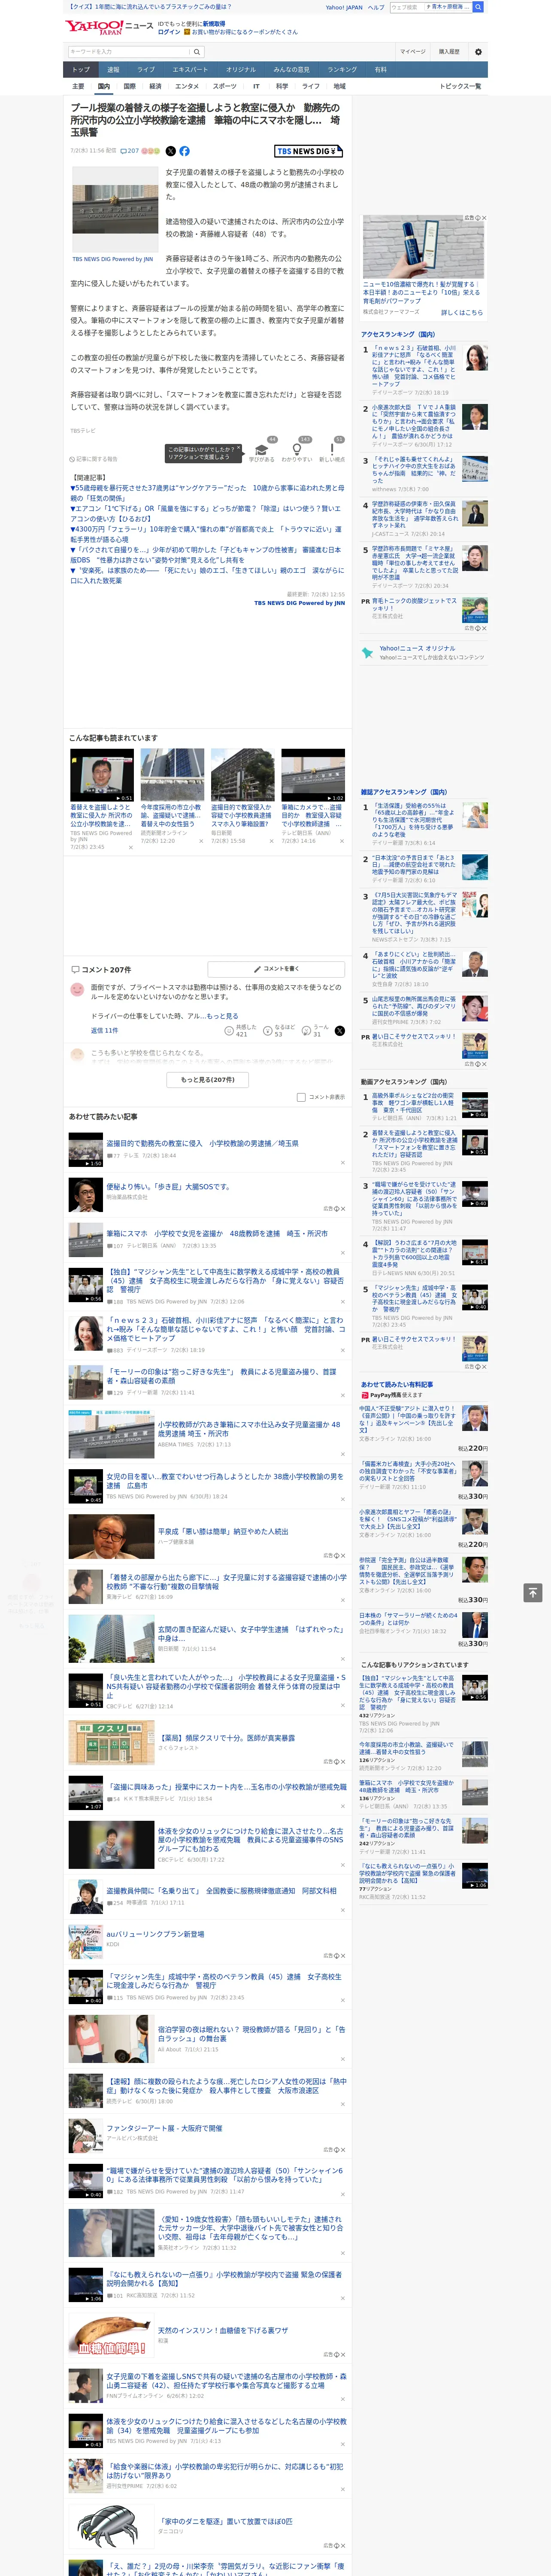Open the ヘルプ link at top
This screenshot has height=2576, width=551.
click(x=376, y=7)
